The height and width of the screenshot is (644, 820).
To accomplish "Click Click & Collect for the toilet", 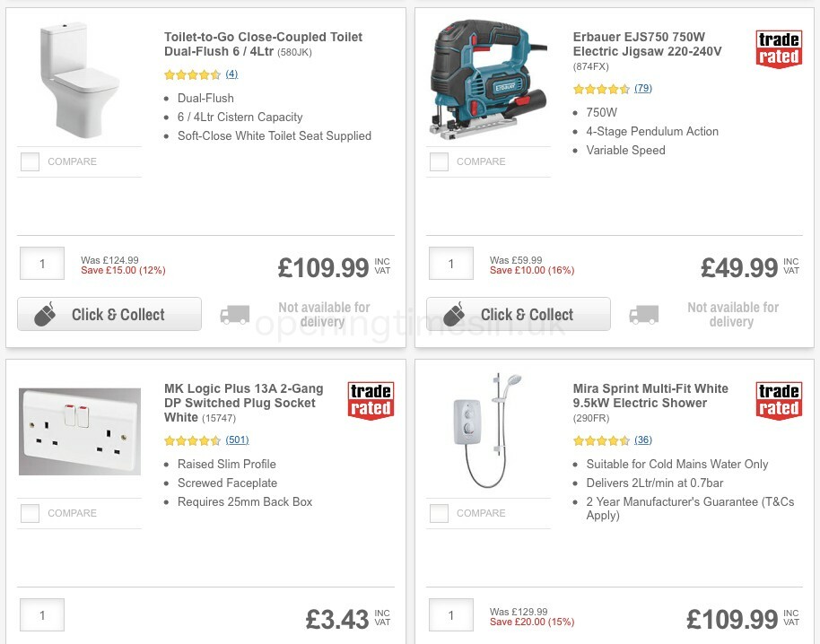I will click(x=109, y=314).
